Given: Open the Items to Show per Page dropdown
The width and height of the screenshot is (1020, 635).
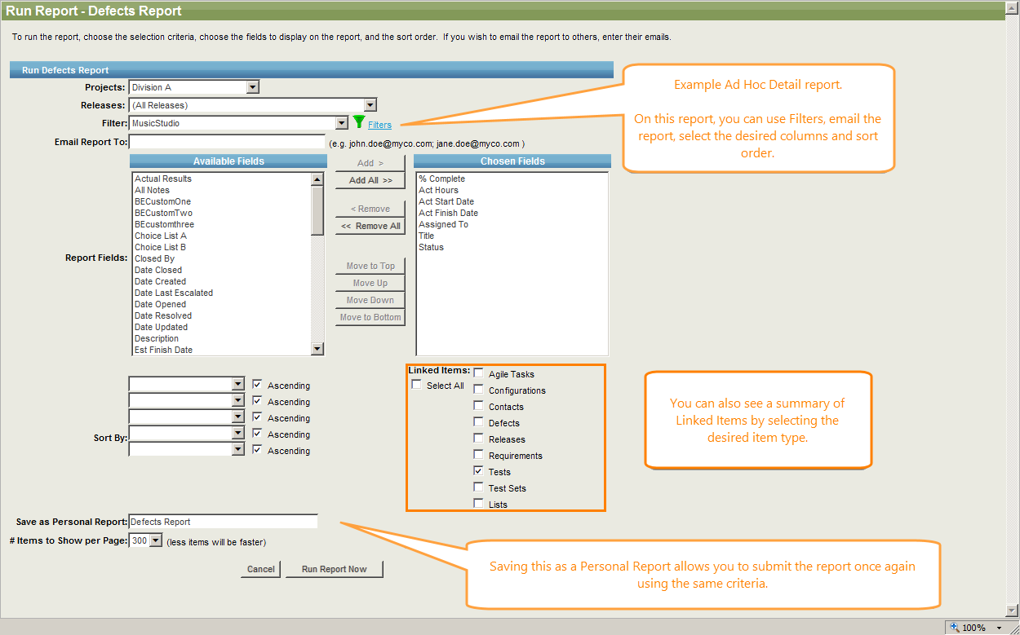Looking at the screenshot, I should click(x=156, y=540).
